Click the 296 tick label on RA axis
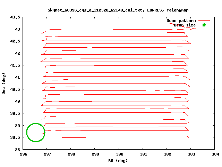This screenshot has height=167, width=222. point(24,154)
